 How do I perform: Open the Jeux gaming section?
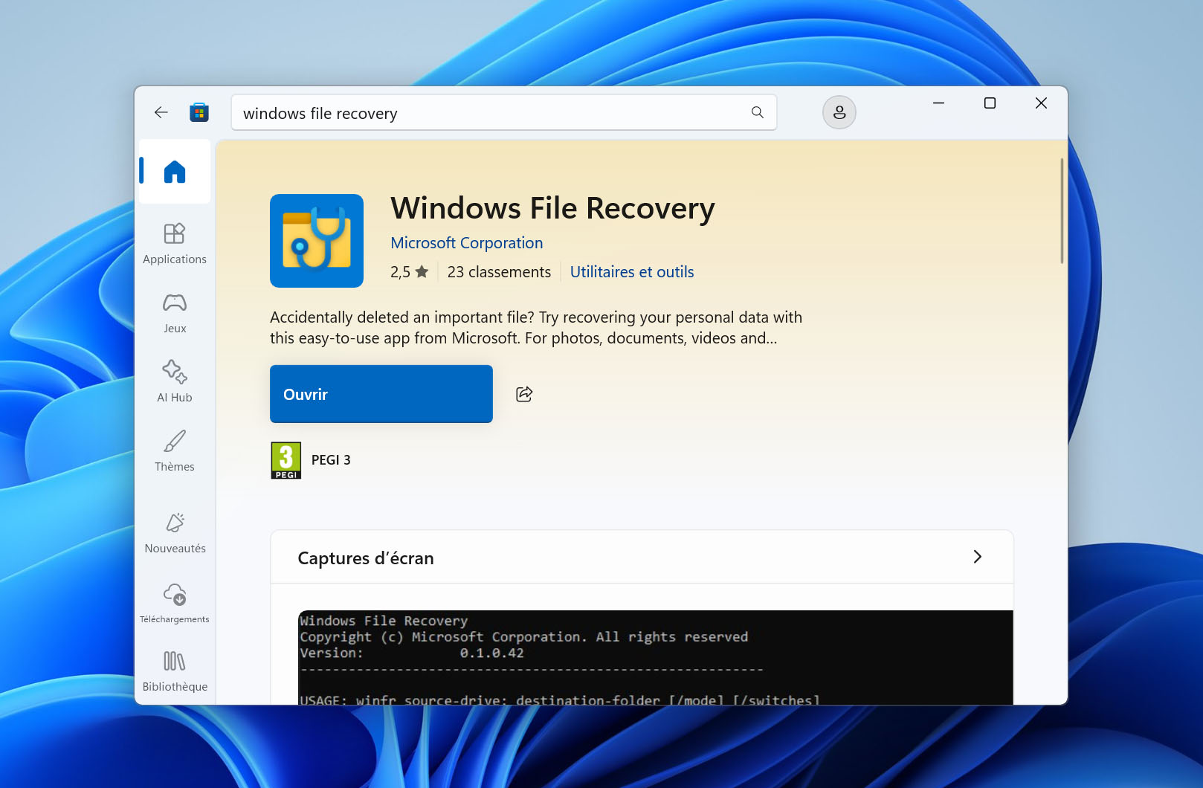tap(175, 313)
